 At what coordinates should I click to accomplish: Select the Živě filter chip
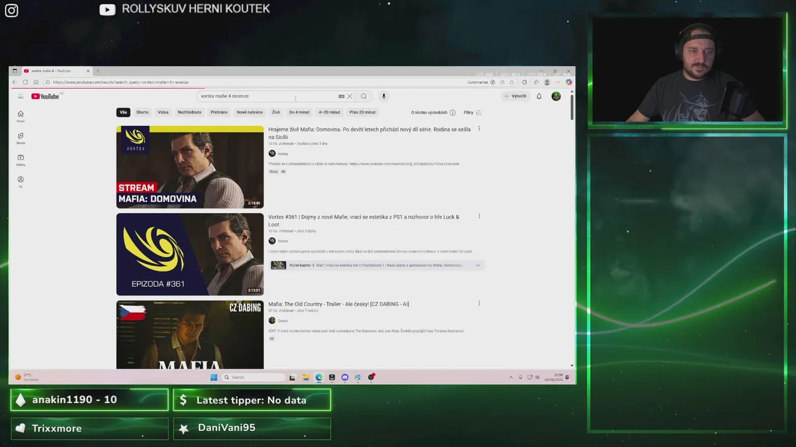click(x=276, y=112)
